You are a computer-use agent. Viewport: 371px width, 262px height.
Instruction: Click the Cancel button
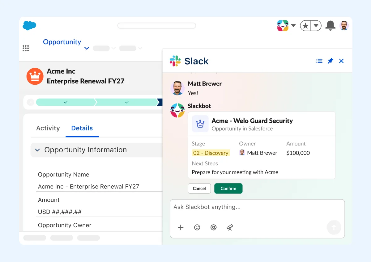(199, 188)
